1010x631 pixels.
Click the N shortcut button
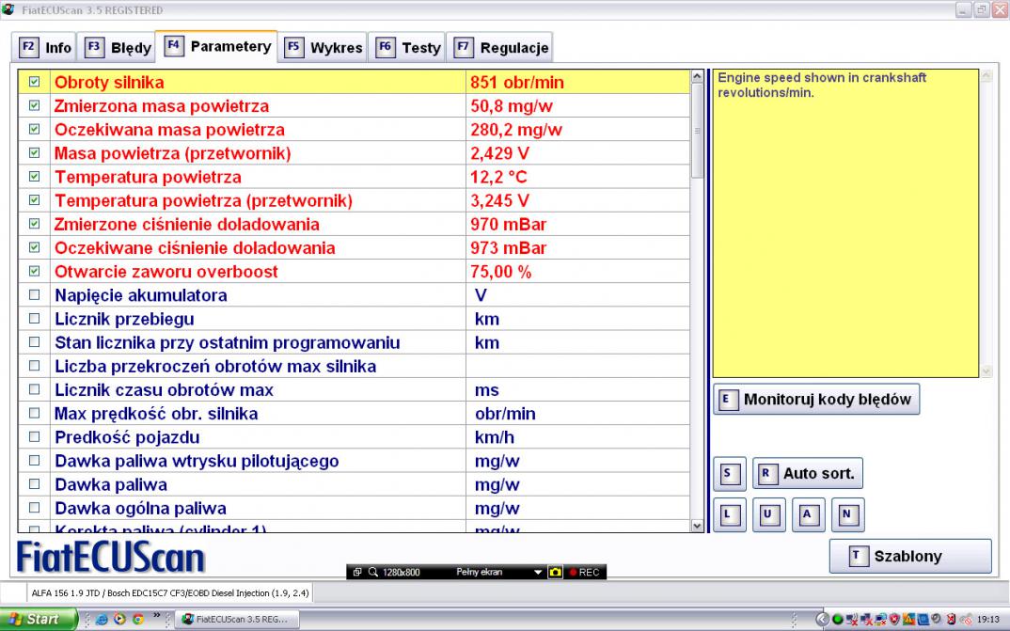point(847,514)
